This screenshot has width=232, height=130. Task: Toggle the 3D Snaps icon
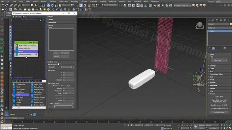tap(86, 5)
